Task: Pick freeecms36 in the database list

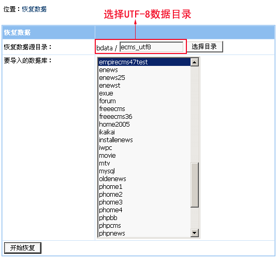Action: pos(144,117)
